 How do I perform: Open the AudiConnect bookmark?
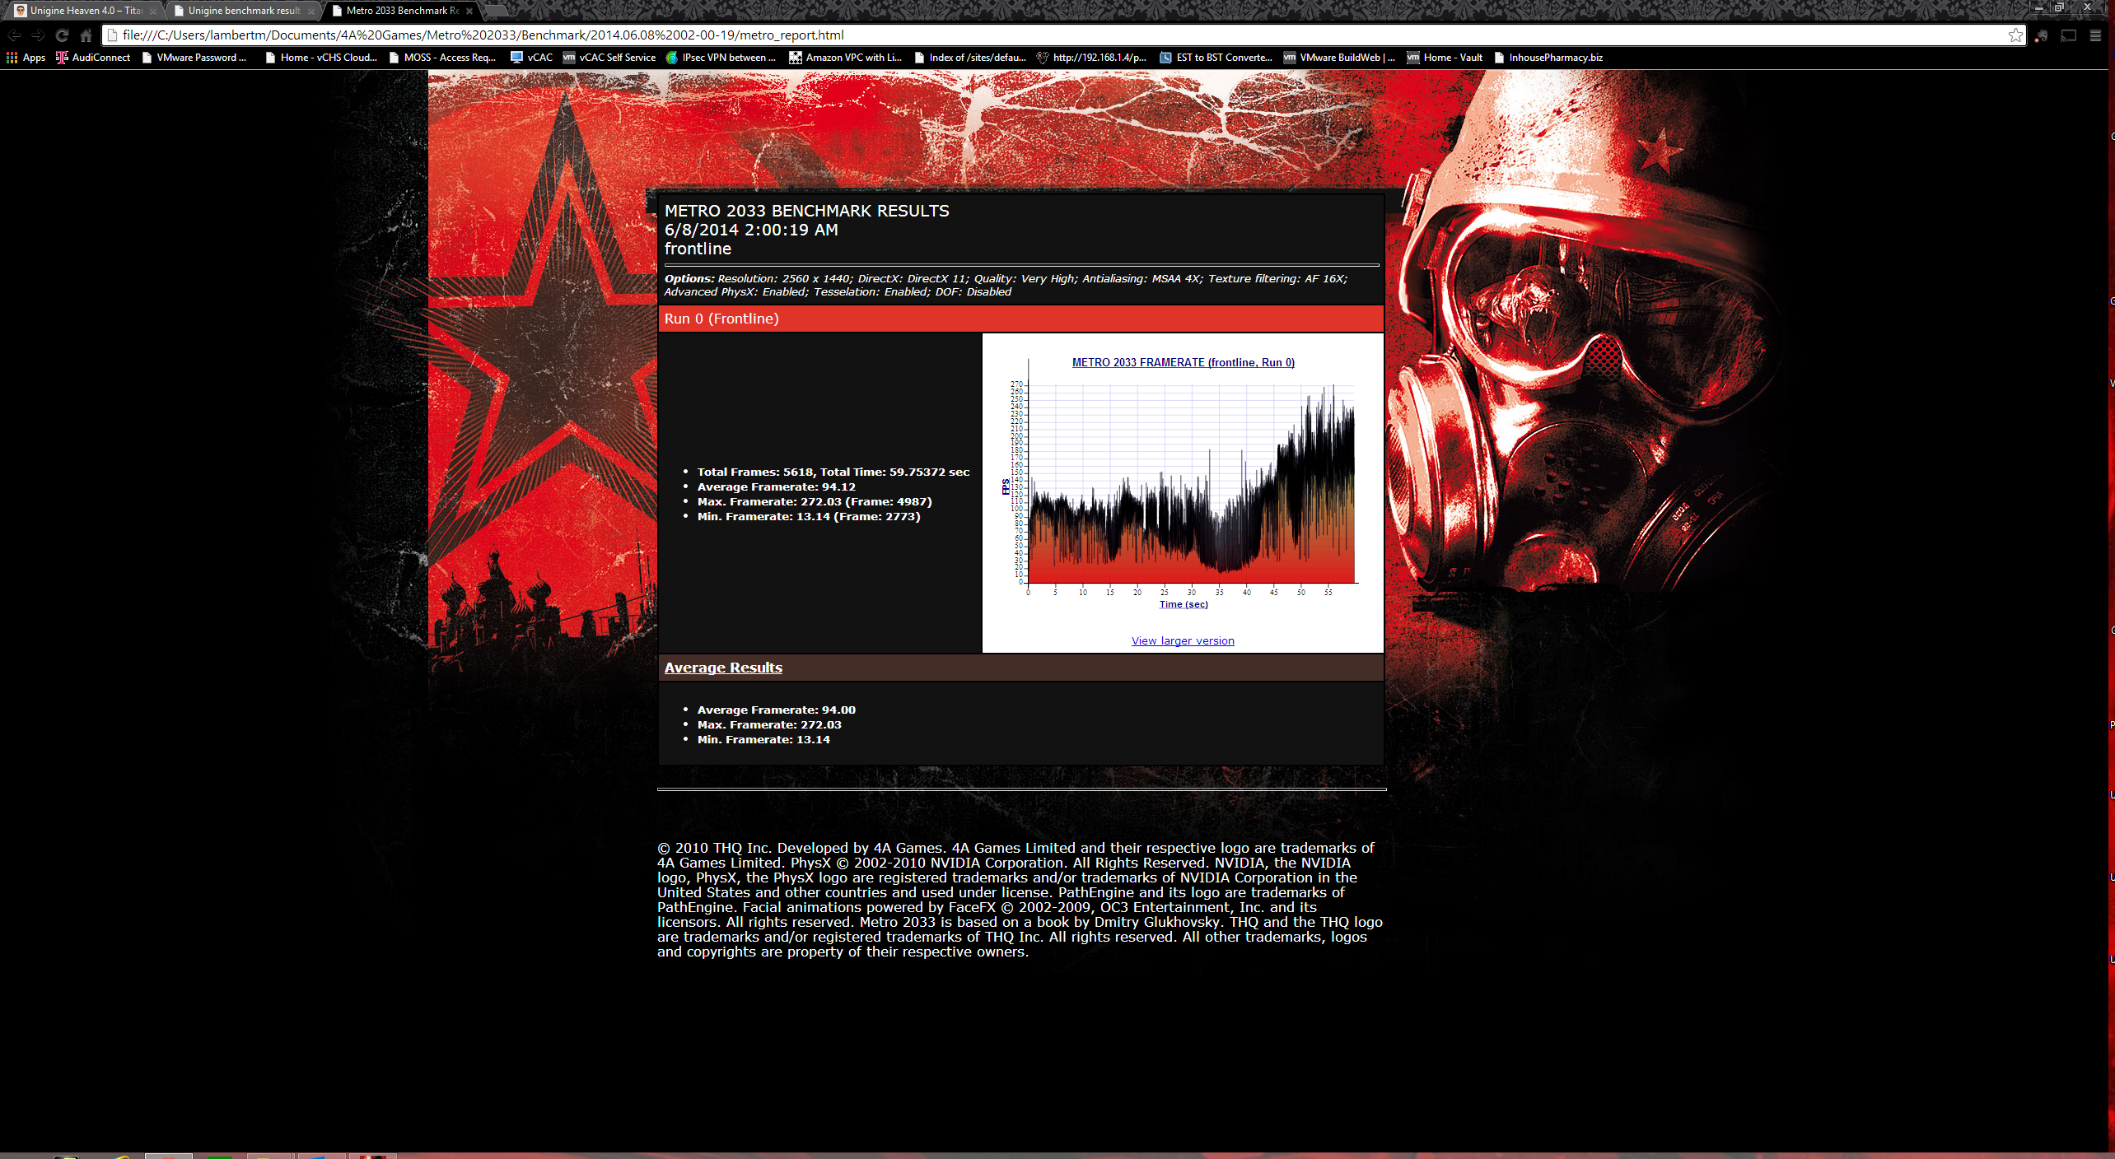coord(93,58)
